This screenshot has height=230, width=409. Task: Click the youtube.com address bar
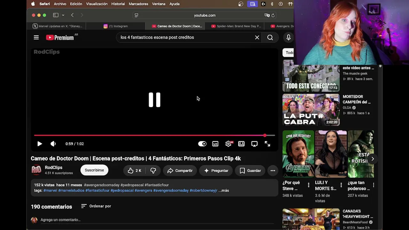204,15
